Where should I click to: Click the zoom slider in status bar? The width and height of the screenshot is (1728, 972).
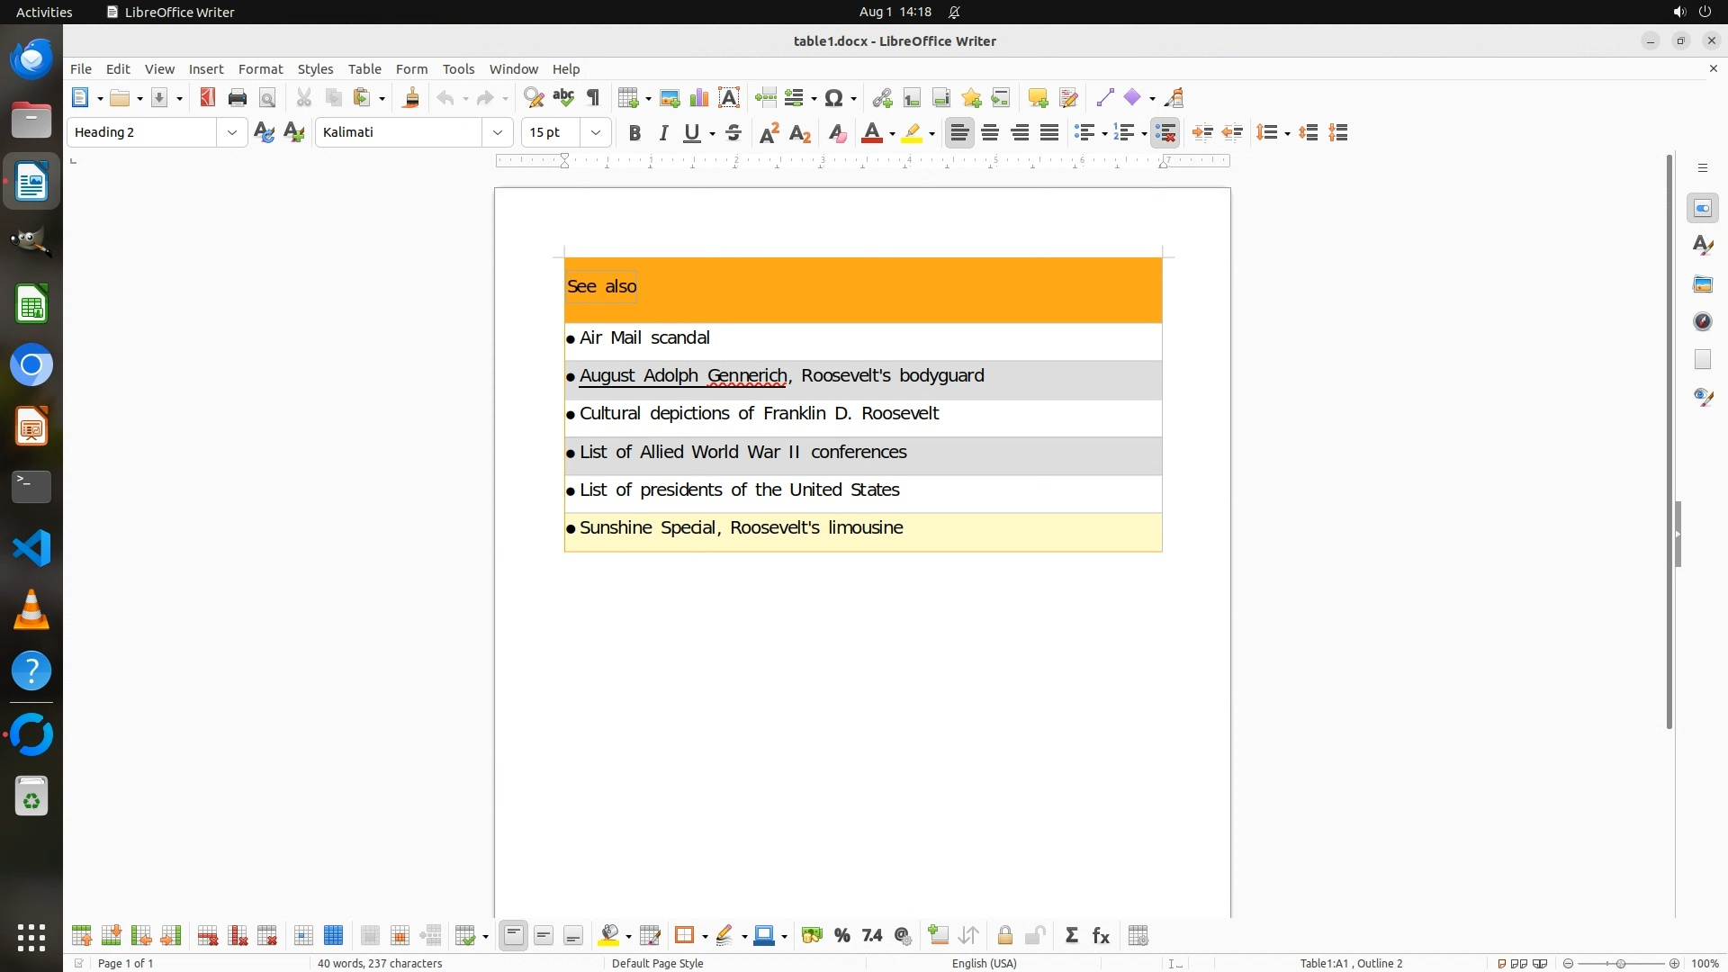1621,963
